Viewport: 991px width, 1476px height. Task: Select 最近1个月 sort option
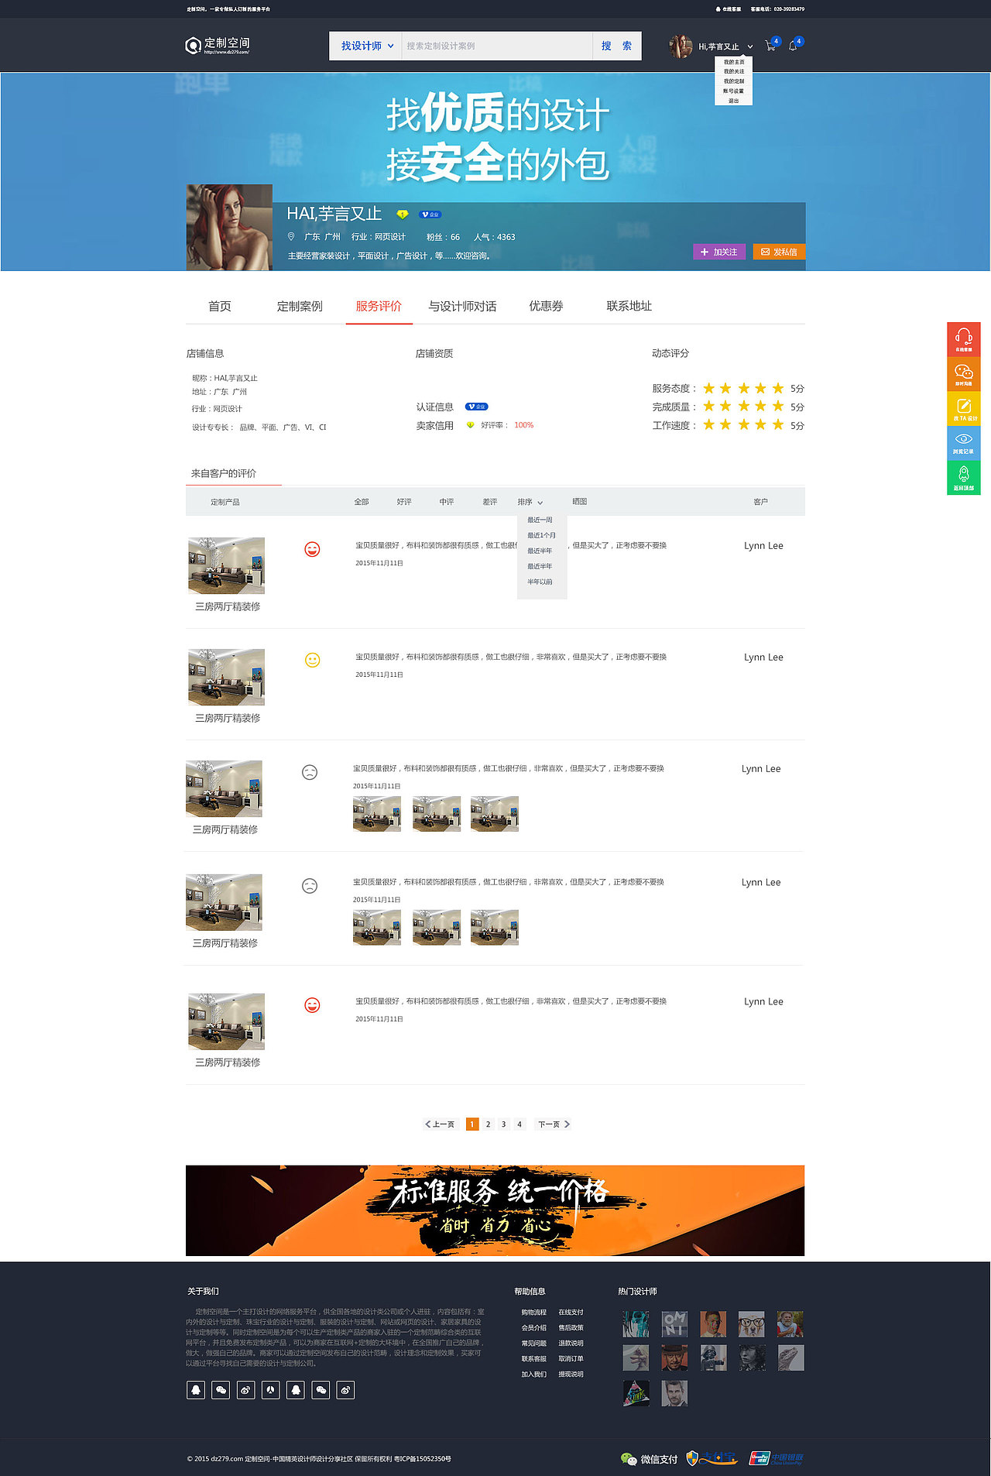541,535
